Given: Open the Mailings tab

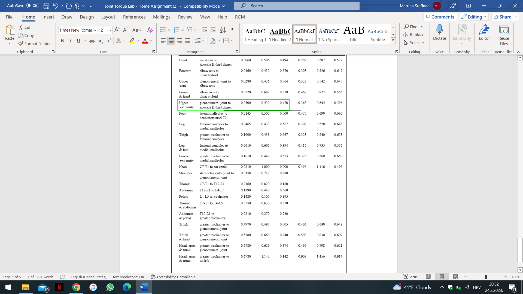Looking at the screenshot, I should (162, 17).
